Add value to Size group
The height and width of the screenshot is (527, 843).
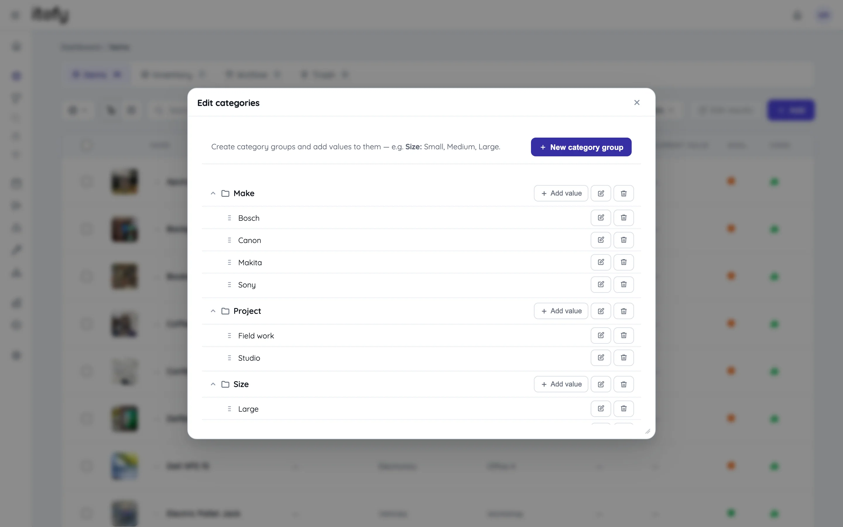click(x=561, y=384)
